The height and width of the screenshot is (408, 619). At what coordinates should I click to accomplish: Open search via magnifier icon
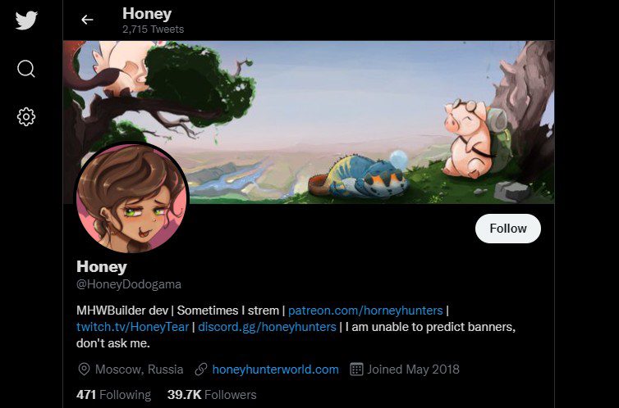coord(26,69)
